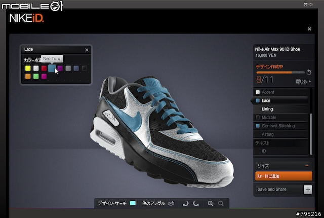Zoom out of the shoe view

click(221, 203)
